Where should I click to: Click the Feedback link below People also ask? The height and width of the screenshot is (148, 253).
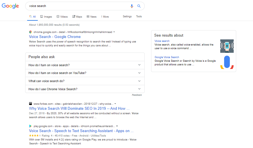click(137, 95)
